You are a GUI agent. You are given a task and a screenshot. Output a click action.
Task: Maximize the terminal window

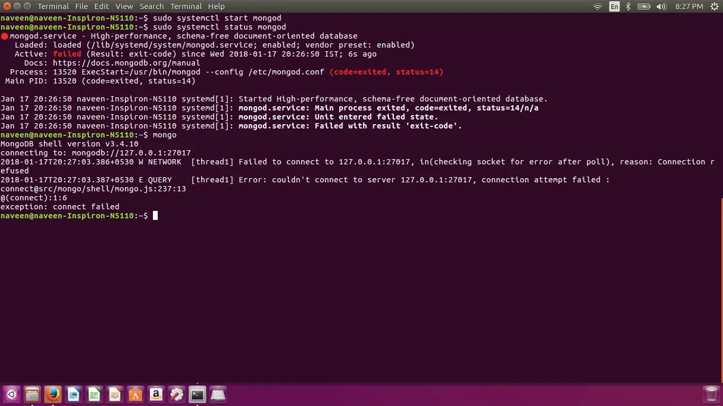coord(27,6)
